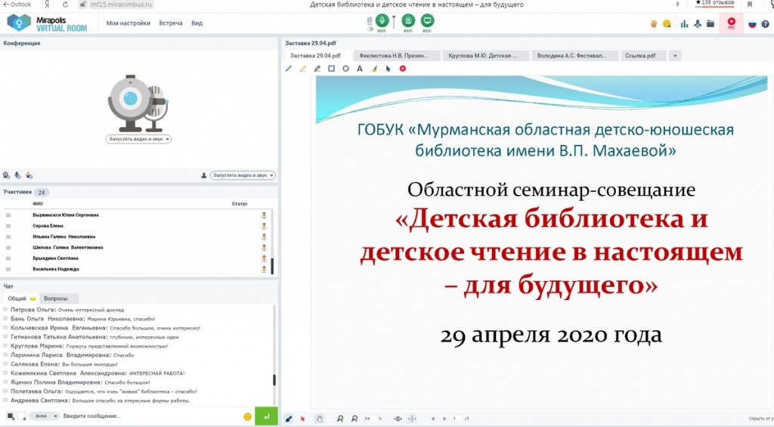This screenshot has width=774, height=427.
Task: Send the chat message with green button
Action: pyautogui.click(x=266, y=416)
